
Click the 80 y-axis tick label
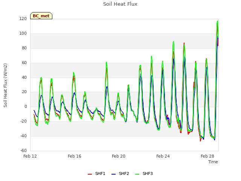[24, 48]
